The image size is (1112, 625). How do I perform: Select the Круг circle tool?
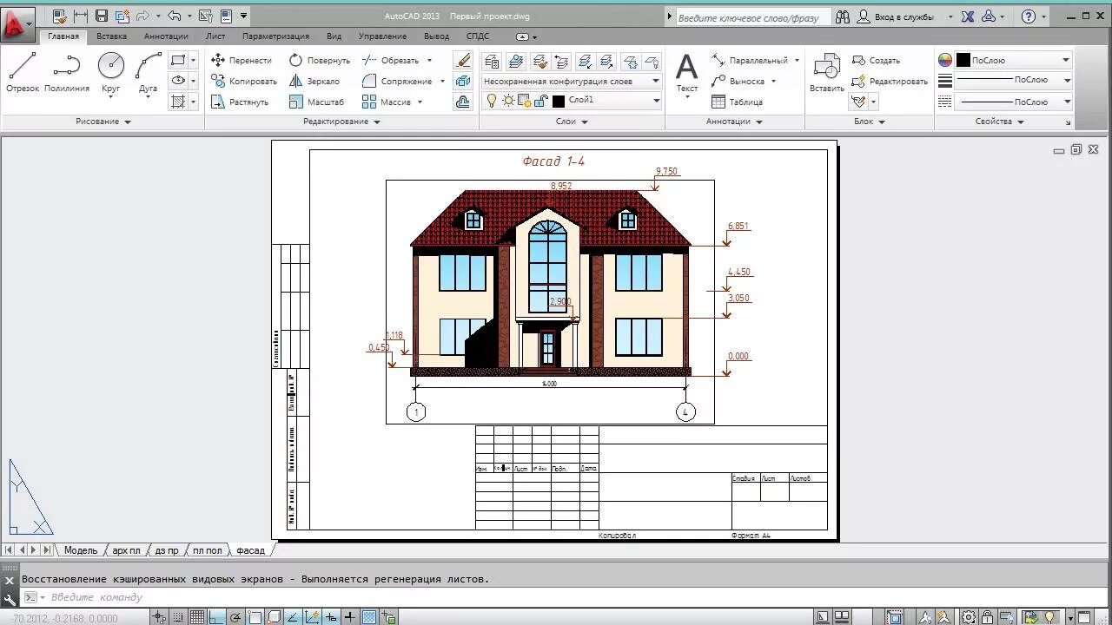(x=110, y=74)
